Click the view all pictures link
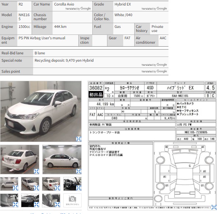217x214 pixels. point(56,213)
